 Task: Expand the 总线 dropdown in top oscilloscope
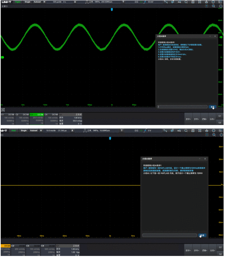click(x=212, y=119)
